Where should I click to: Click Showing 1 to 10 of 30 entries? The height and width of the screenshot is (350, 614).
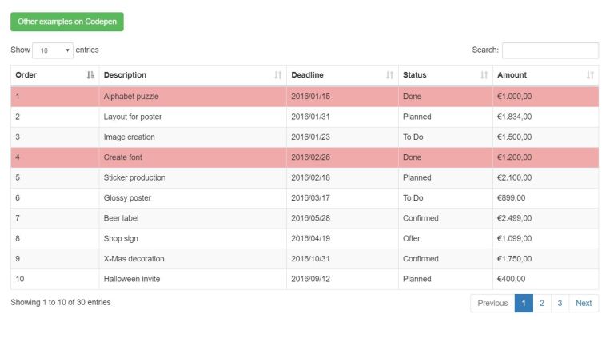61,303
